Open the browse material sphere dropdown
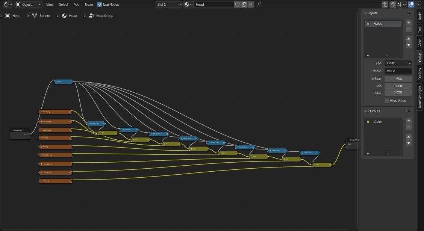424x231 pixels. pyautogui.click(x=188, y=5)
